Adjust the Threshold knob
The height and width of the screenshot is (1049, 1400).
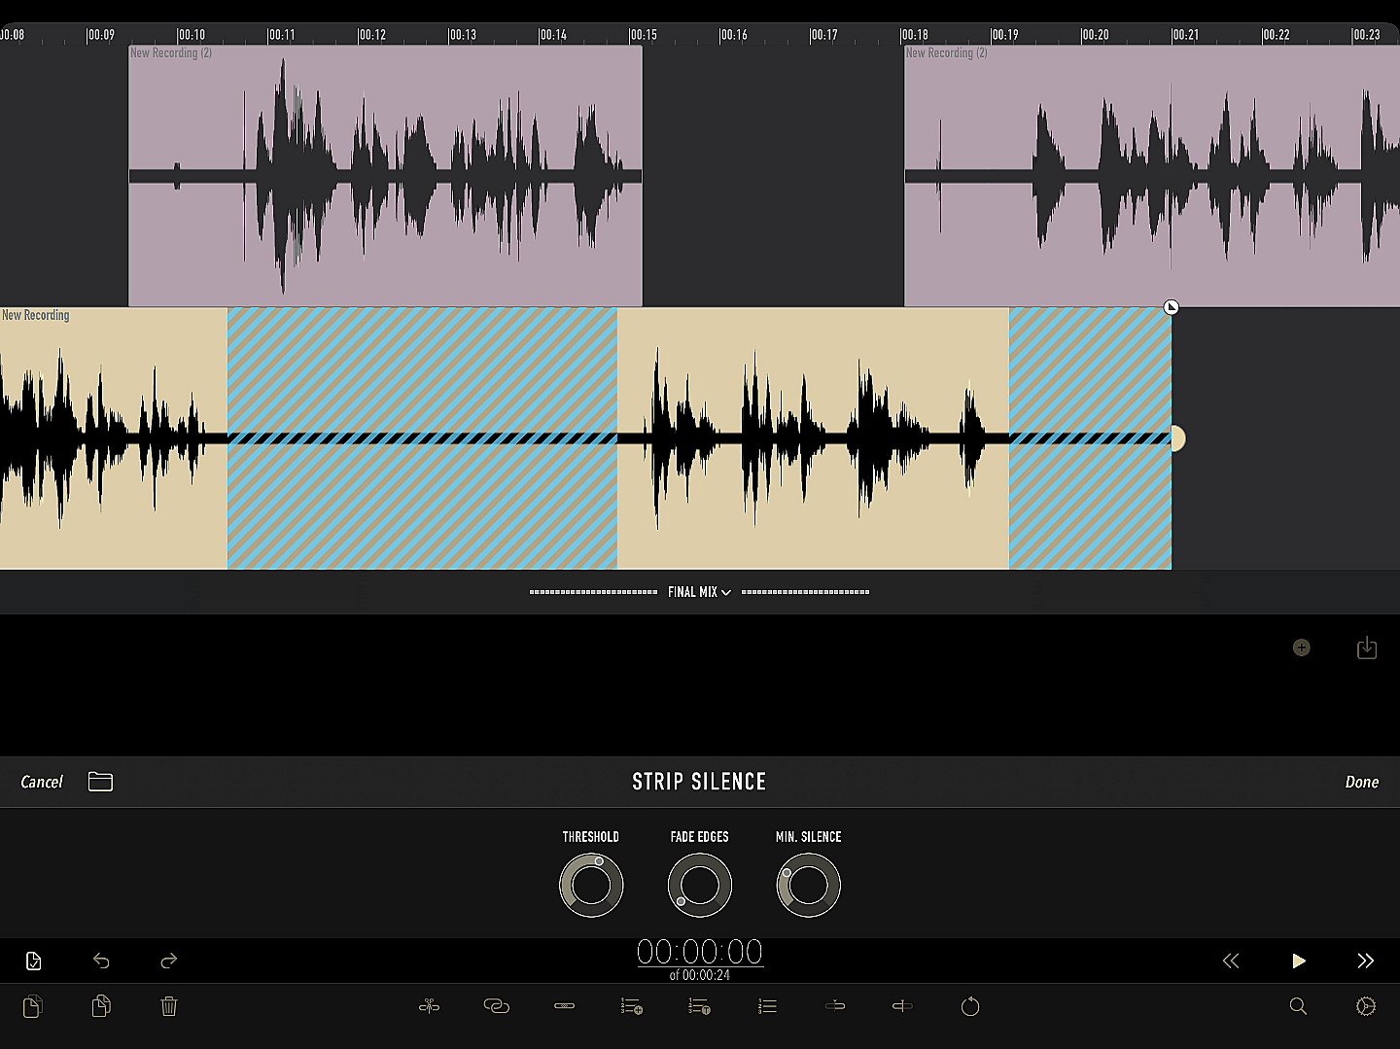click(591, 885)
